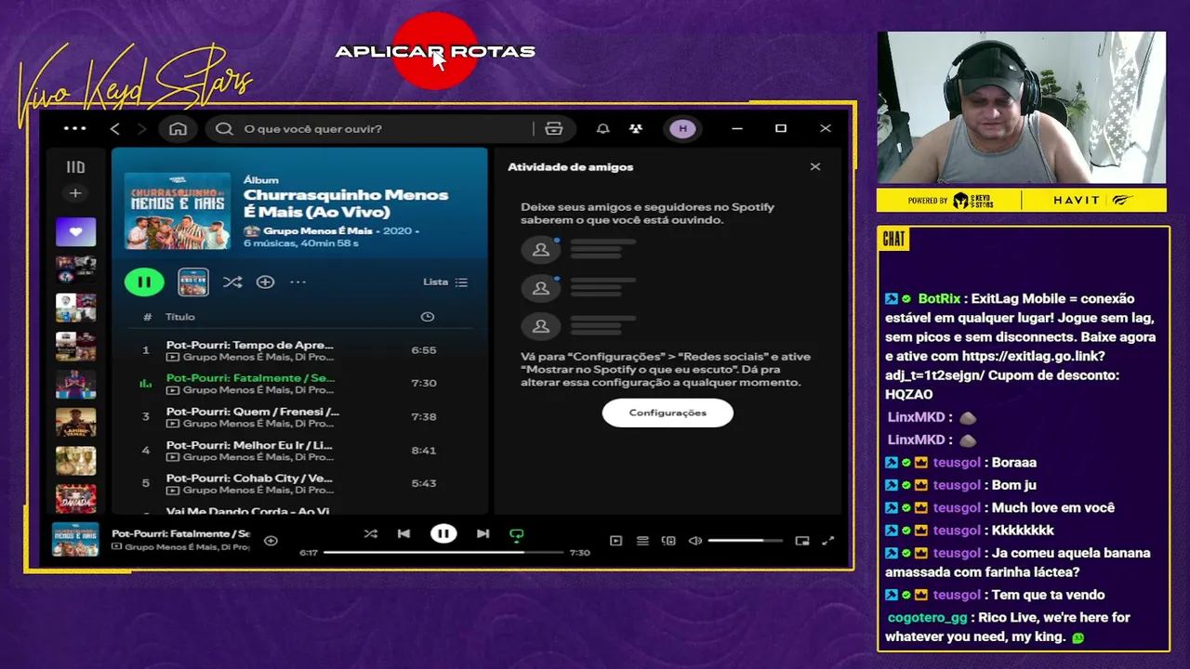1190x669 pixels.
Task: Open the profile avatar 'H' menu
Action: click(682, 128)
